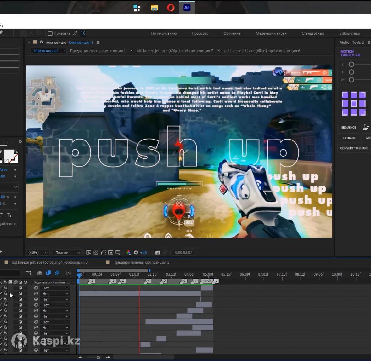
Task: Switch to the Обучение workspace
Action: [x=232, y=33]
